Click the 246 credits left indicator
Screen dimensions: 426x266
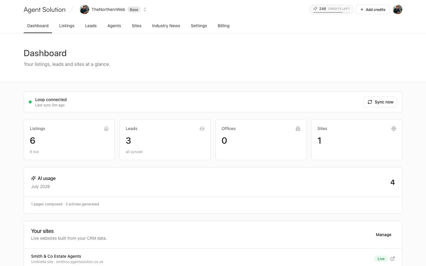(x=331, y=9)
